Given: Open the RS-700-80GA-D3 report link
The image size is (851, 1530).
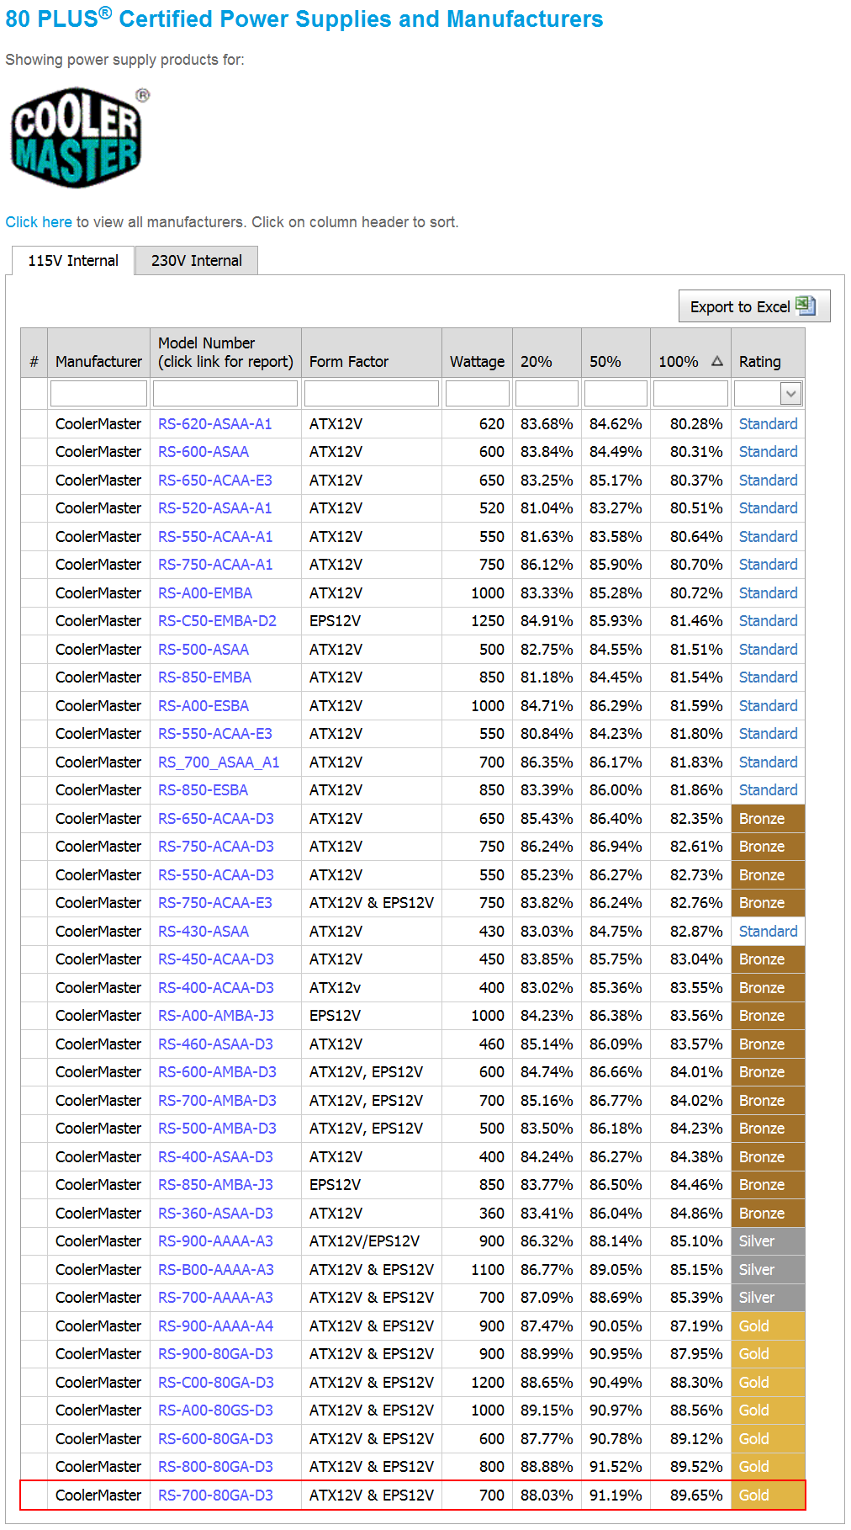Looking at the screenshot, I should pyautogui.click(x=215, y=1495).
